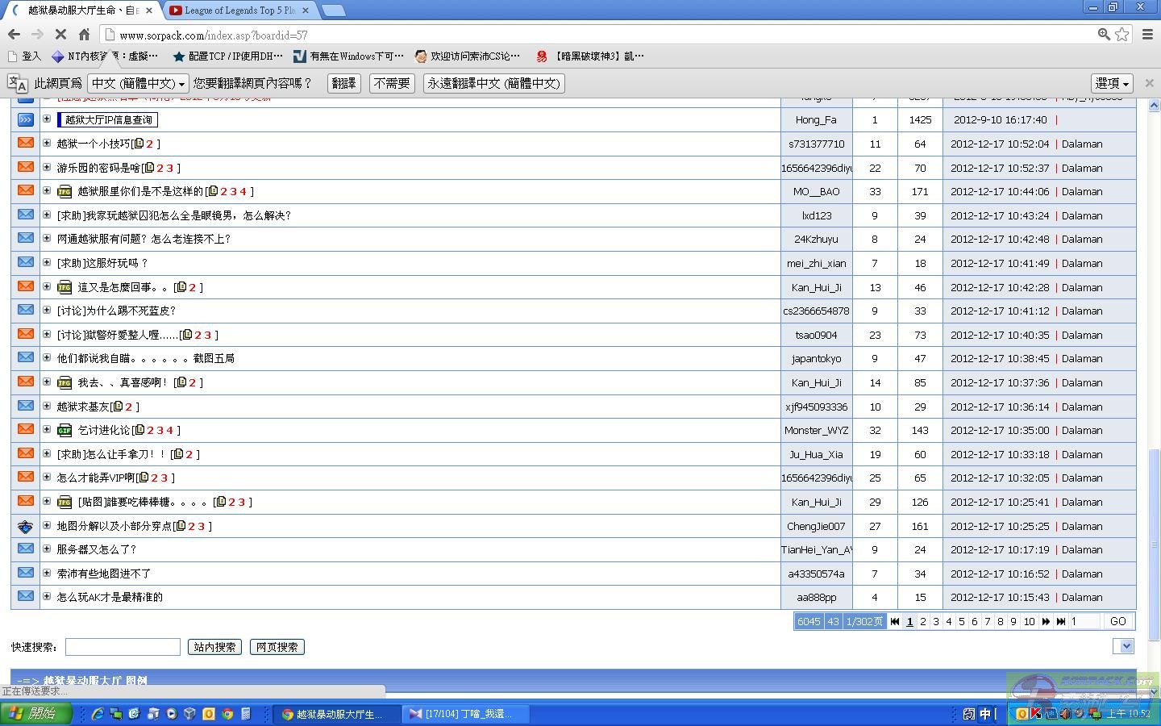
Task: Expand the 越狱一个小技巧 thread row
Action: pyautogui.click(x=47, y=144)
